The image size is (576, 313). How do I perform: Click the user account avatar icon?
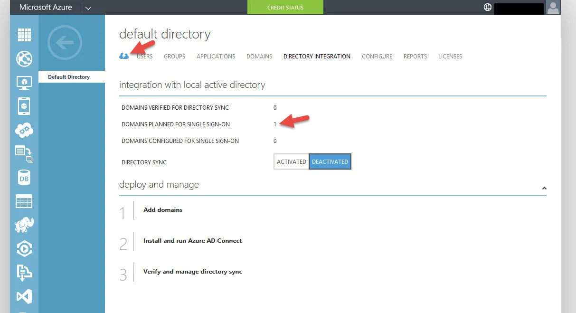(553, 7)
